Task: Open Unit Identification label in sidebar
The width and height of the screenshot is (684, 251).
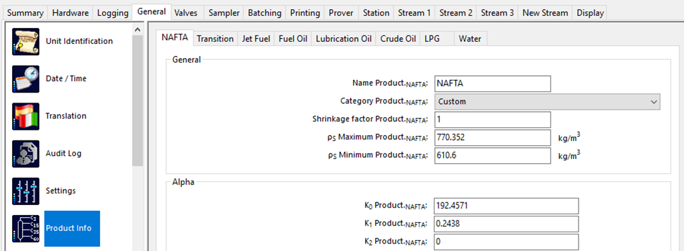Action: click(x=79, y=41)
